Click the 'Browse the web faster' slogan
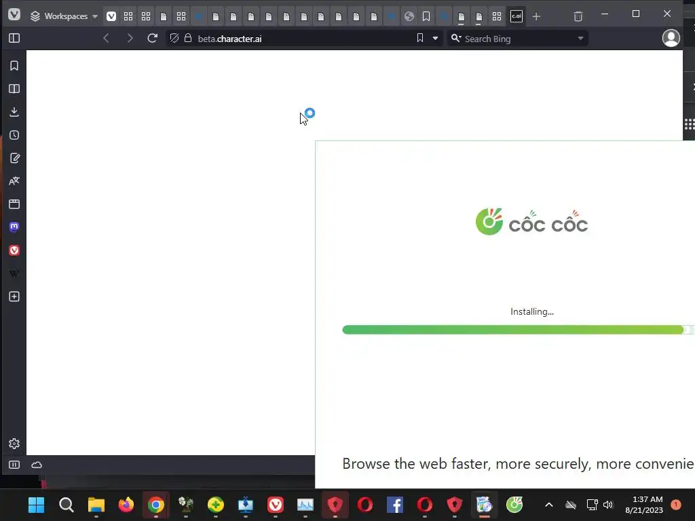Image resolution: width=695 pixels, height=521 pixels. (518, 464)
